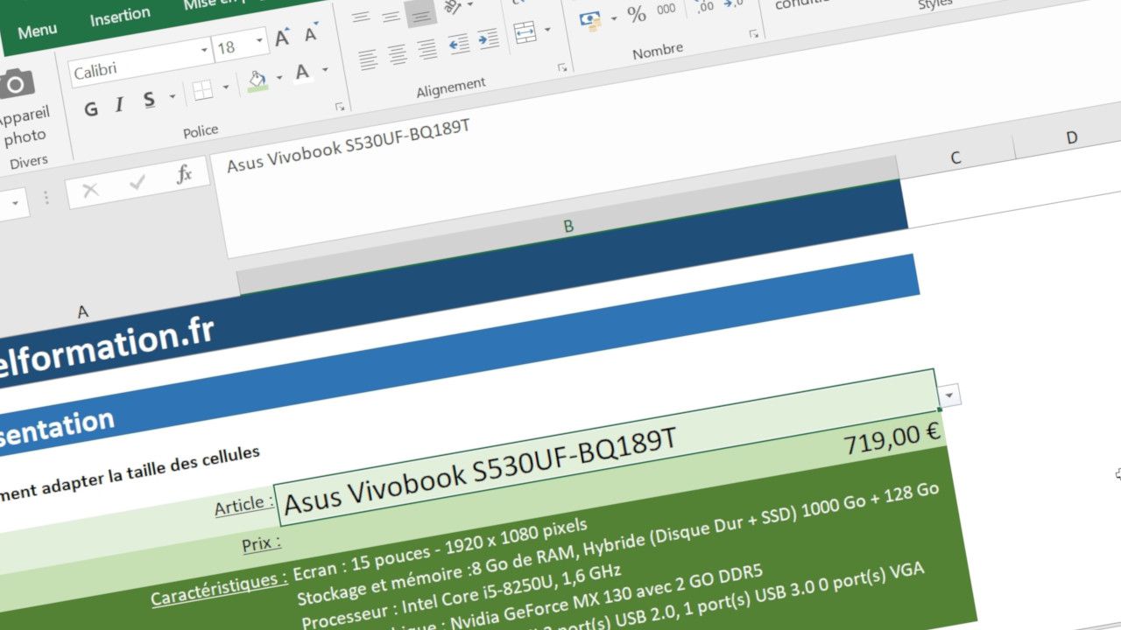Select the "Prix :" label cell
Viewport: 1121px width, 630px height.
262,544
